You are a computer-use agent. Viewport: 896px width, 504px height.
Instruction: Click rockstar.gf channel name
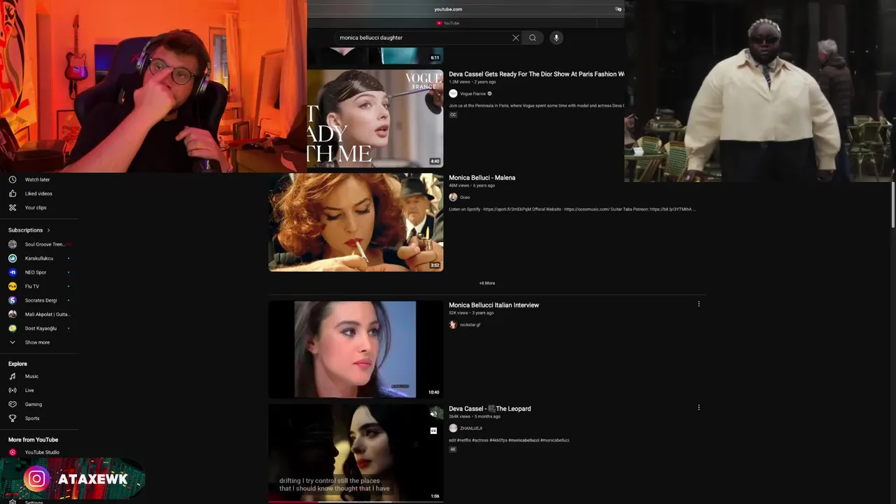tap(470, 325)
